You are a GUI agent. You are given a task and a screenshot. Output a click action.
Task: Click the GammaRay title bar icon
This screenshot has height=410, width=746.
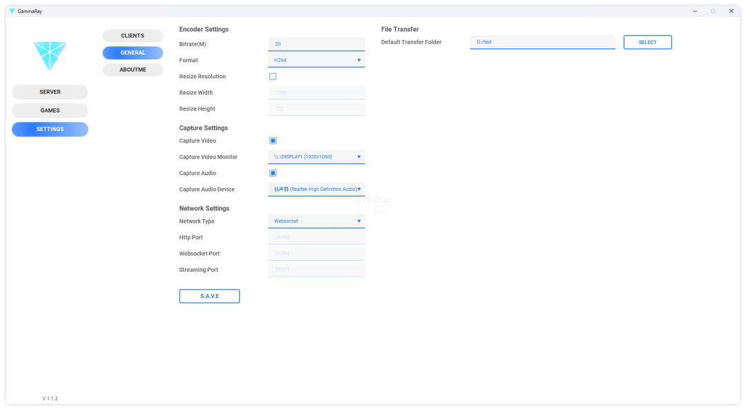(x=12, y=11)
